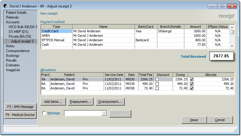Open the Message dropdown list
The image size is (241, 136).
click(104, 113)
